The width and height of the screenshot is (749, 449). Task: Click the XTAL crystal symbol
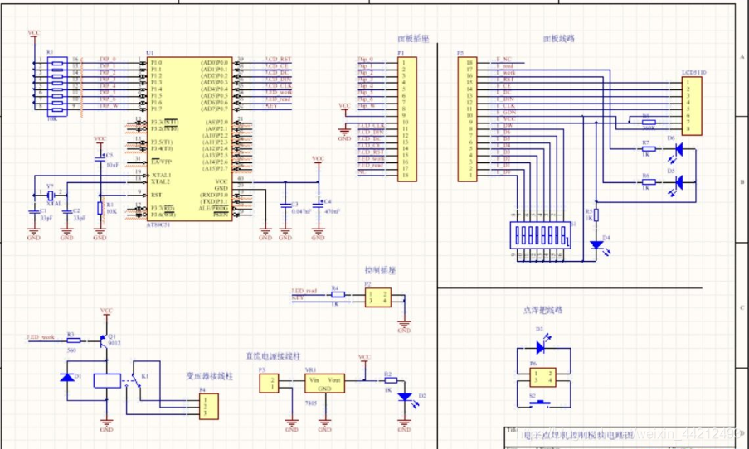(50, 196)
